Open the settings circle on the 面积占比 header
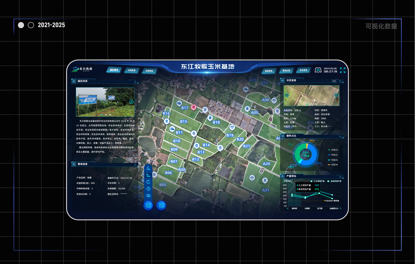The width and height of the screenshot is (415, 264). [340, 136]
